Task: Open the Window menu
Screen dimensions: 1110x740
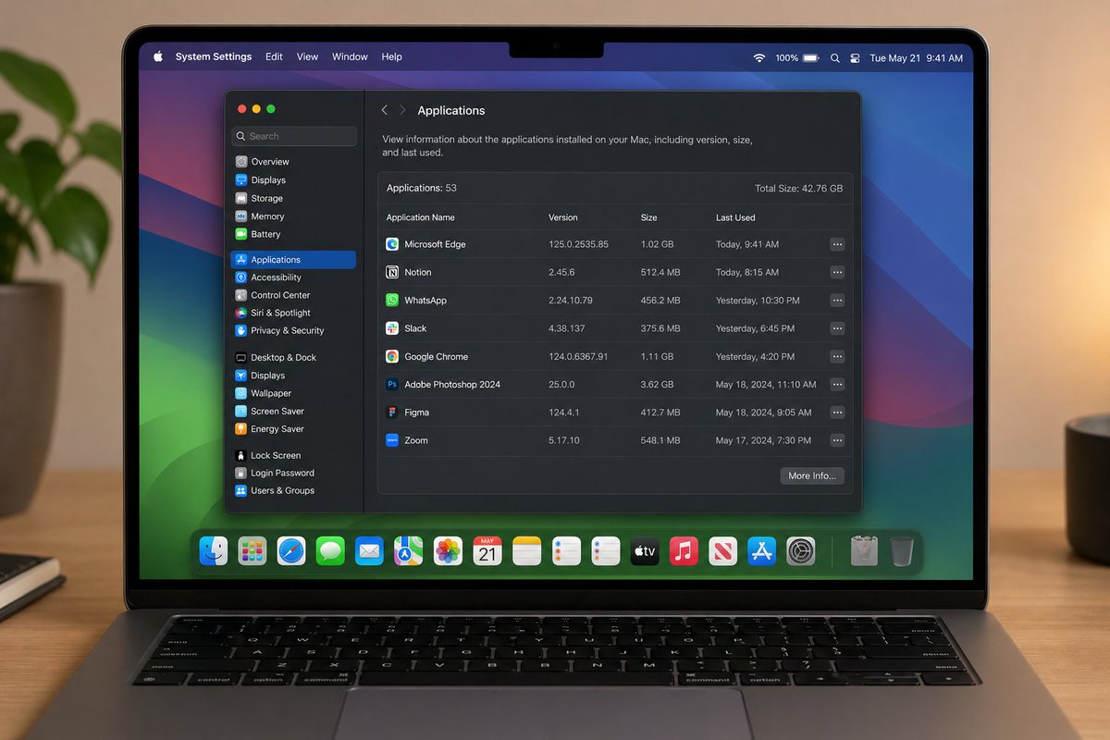Action: click(350, 56)
